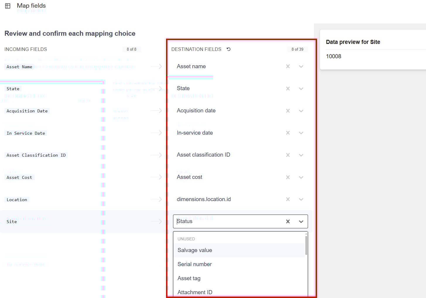Remove the Acquisition date mapping

coord(288,111)
